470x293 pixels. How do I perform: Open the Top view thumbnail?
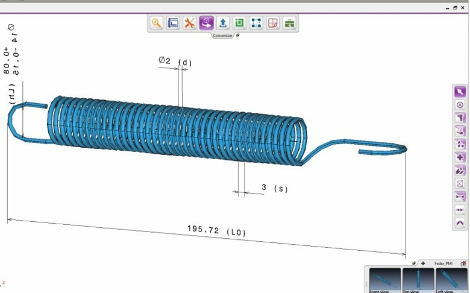point(418,281)
